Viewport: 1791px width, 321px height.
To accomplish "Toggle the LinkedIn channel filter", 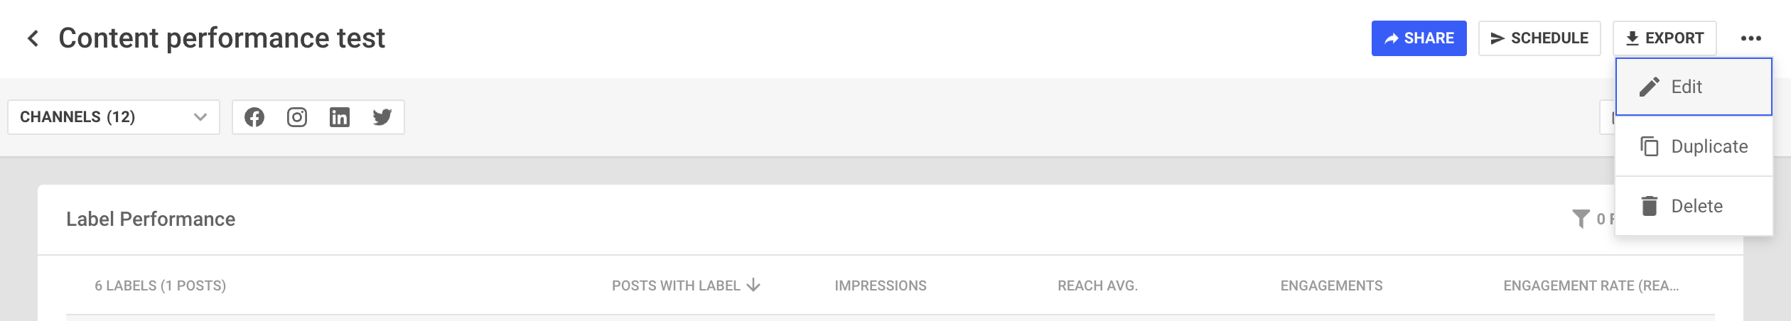I will click(340, 117).
